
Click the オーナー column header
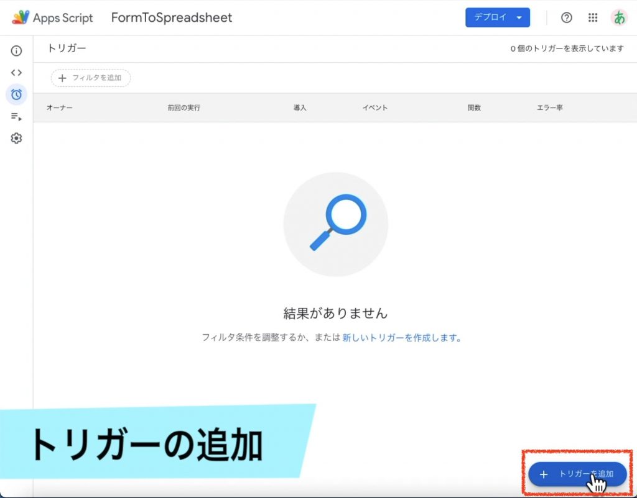59,107
